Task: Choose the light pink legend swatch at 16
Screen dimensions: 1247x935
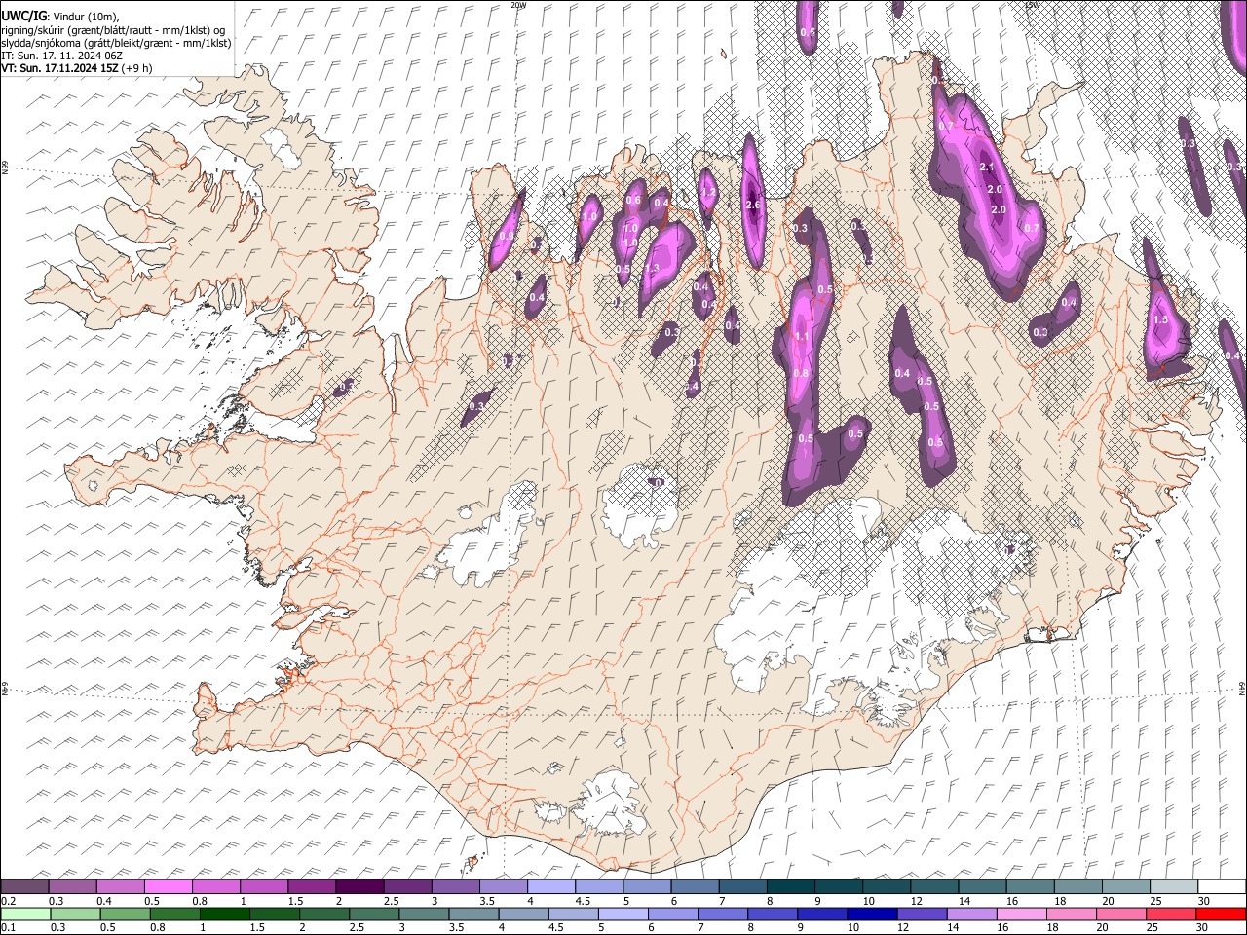Action: coord(1021,914)
